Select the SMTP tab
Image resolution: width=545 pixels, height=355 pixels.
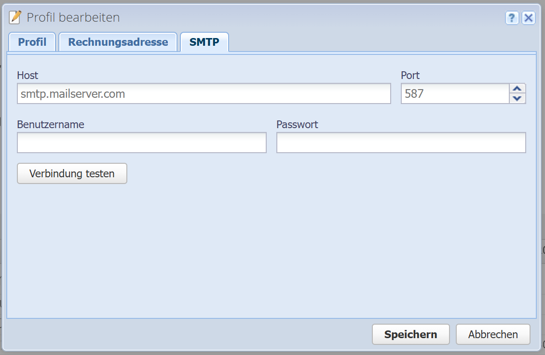point(204,42)
